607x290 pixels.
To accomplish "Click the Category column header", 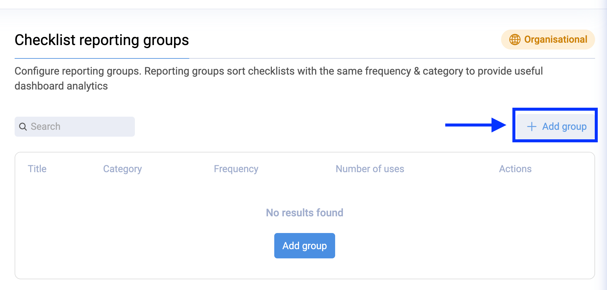I will coord(122,169).
